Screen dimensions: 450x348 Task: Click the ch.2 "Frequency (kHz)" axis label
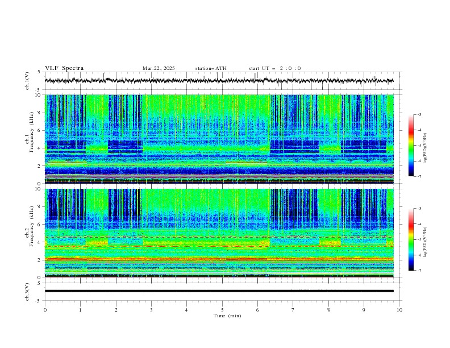point(32,226)
